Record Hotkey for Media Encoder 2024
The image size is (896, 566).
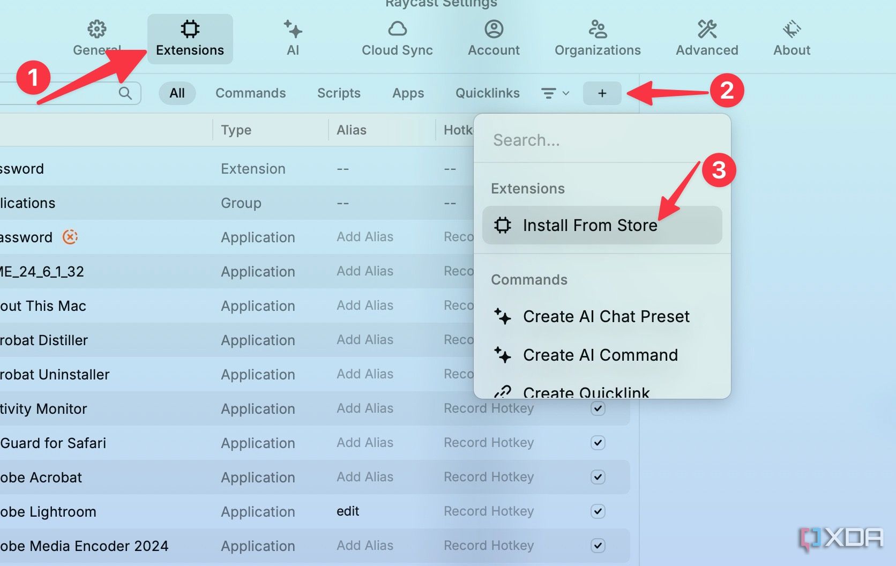click(489, 546)
